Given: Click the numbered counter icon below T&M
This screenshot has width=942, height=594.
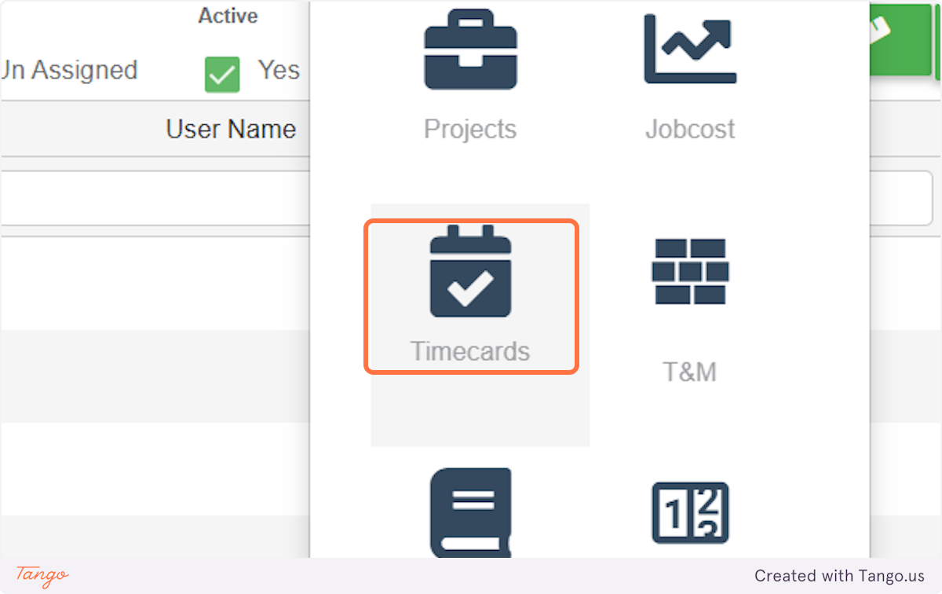Looking at the screenshot, I should [x=690, y=512].
